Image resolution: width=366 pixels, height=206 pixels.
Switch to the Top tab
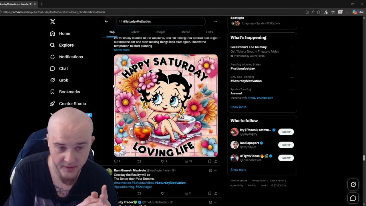coord(112,32)
